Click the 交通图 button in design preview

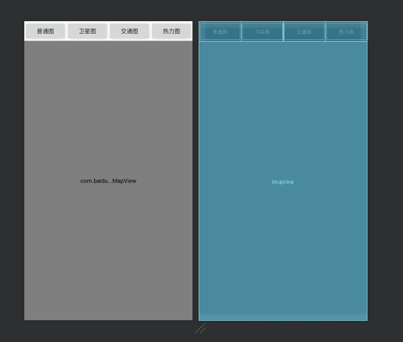click(x=130, y=31)
